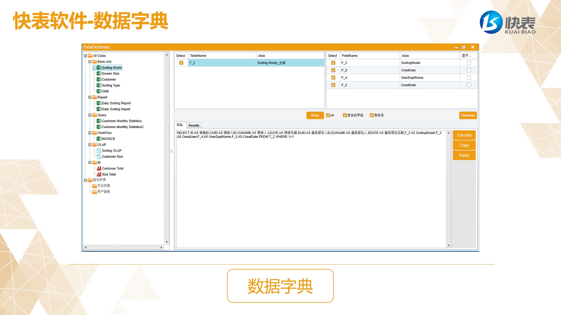Click the icon beside Customer Monthly Statistics
The width and height of the screenshot is (561, 315).
click(99, 121)
